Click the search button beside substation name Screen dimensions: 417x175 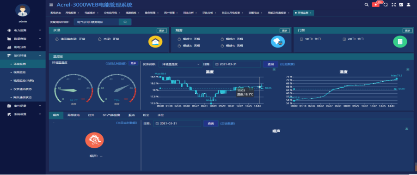pos(125,22)
